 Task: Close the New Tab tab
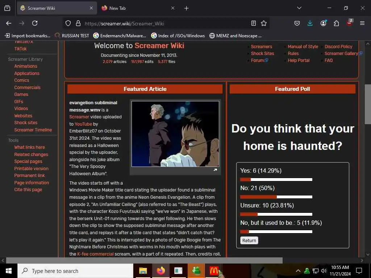(173, 8)
